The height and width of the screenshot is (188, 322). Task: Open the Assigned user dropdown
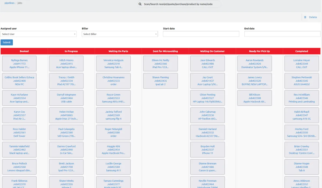(x=39, y=34)
